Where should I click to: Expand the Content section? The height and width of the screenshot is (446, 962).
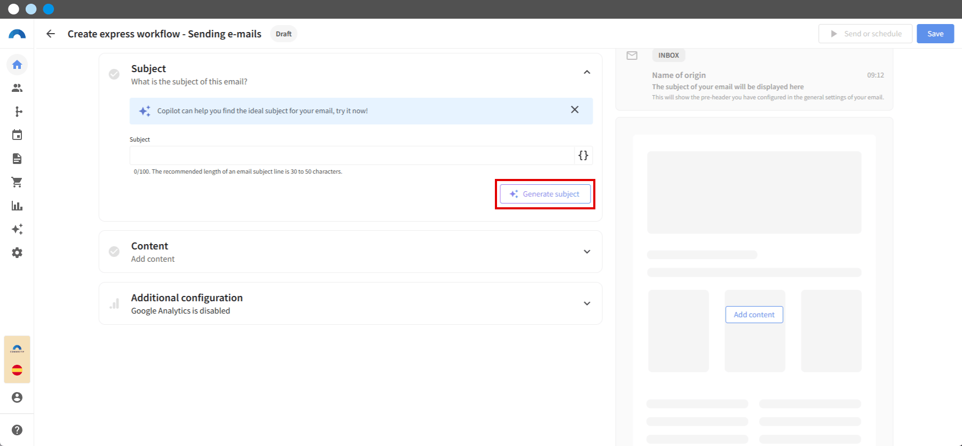pos(587,252)
